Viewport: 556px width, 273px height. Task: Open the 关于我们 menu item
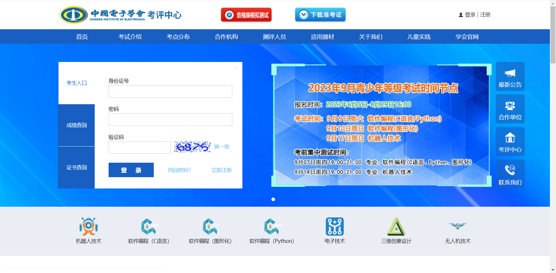[370, 36]
